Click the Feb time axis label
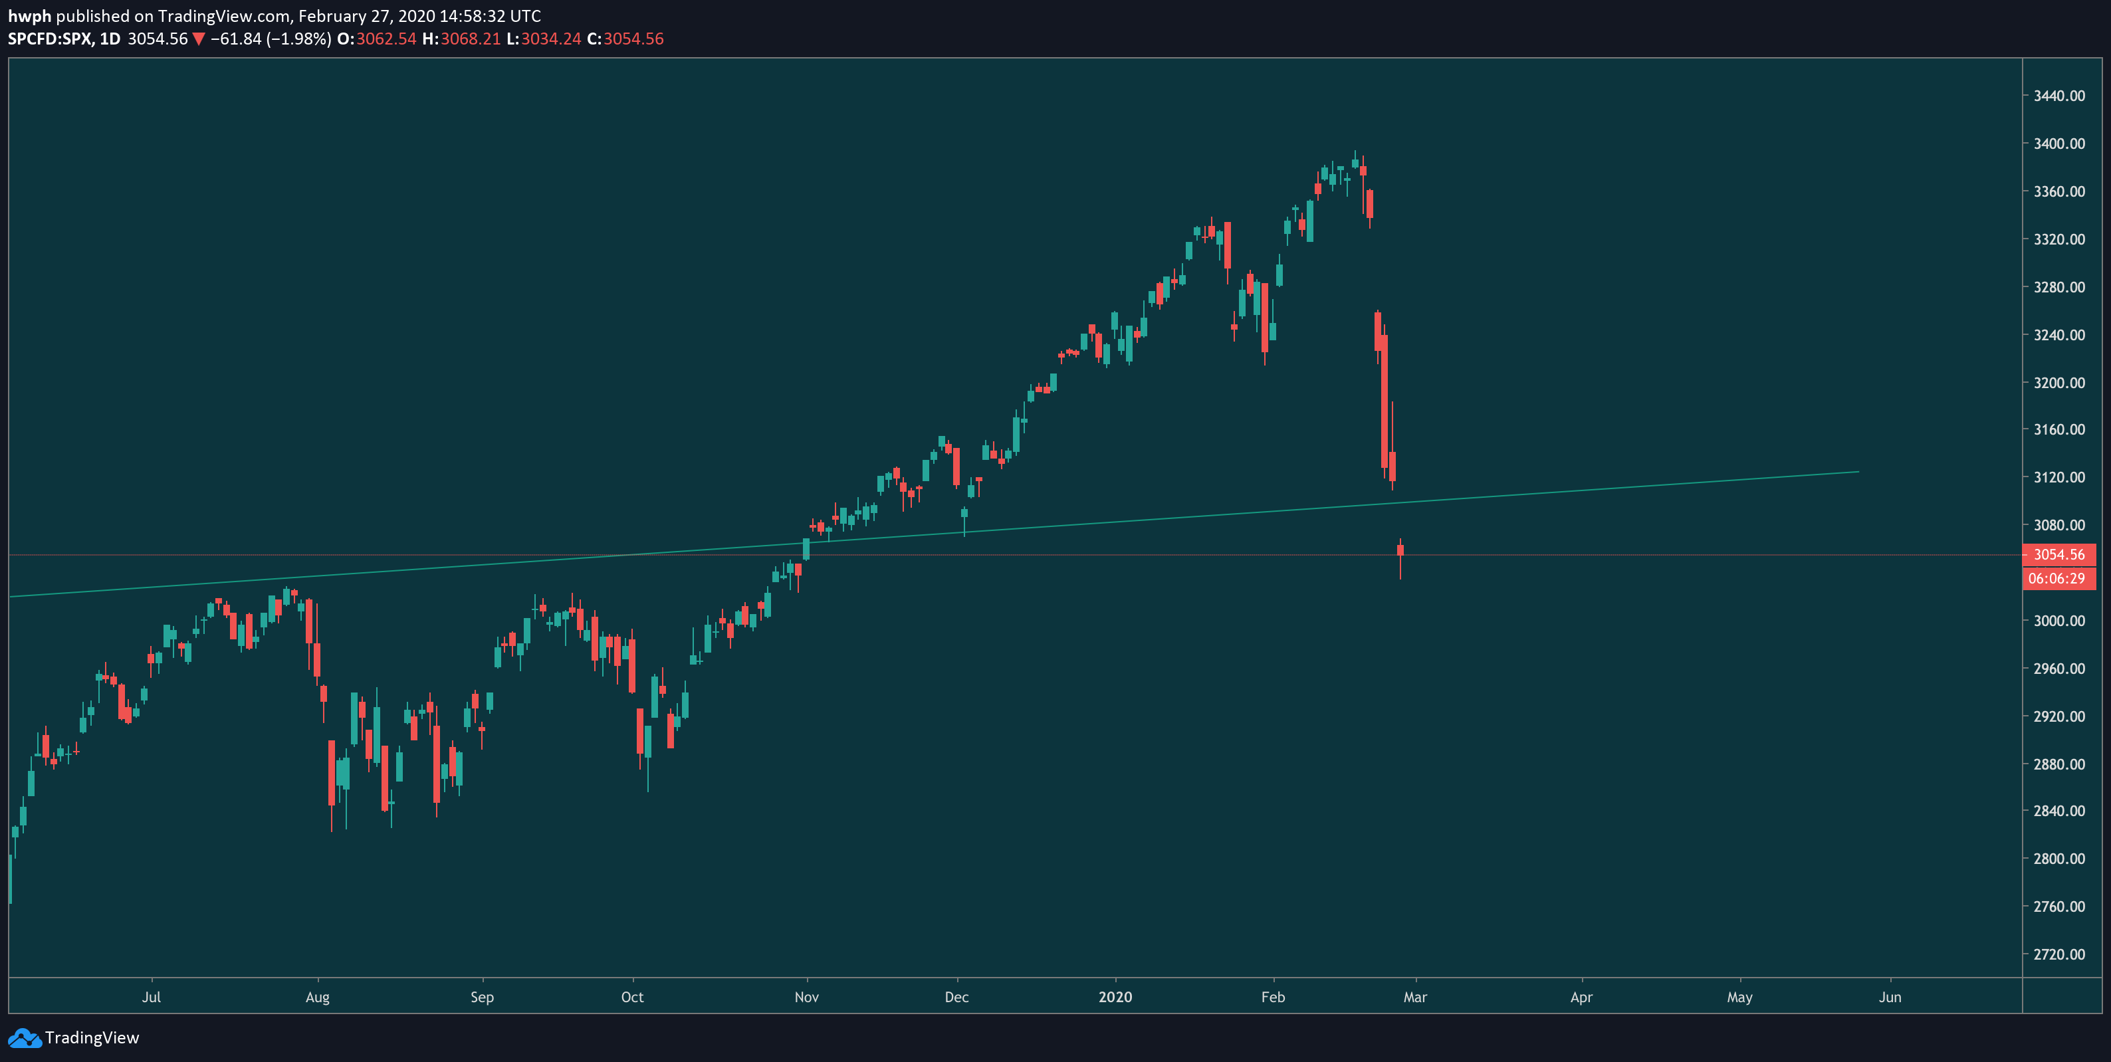Image resolution: width=2111 pixels, height=1062 pixels. click(1273, 998)
